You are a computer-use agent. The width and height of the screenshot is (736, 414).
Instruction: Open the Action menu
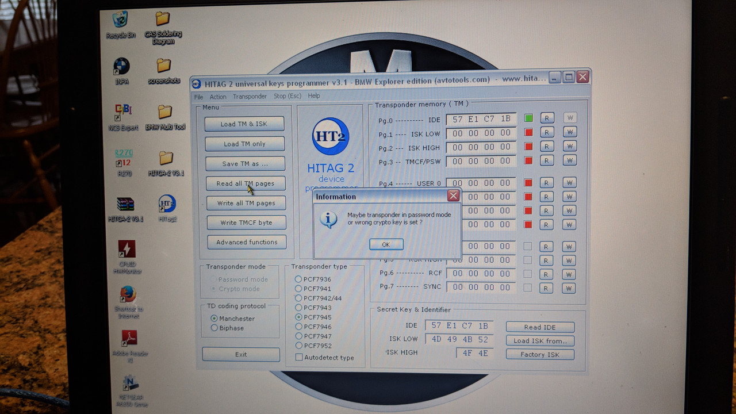click(x=218, y=97)
